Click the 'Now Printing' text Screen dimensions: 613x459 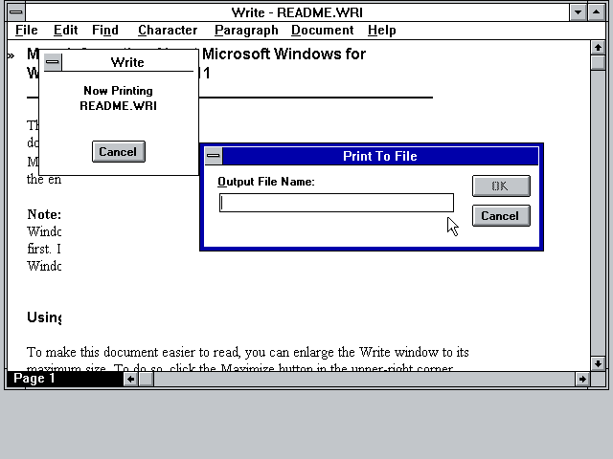point(118,91)
